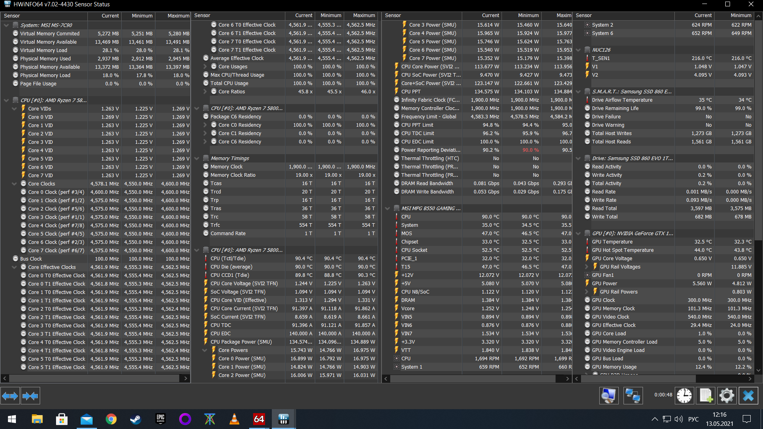The image size is (763, 429).
Task: Expand the Core Usages group
Action: point(205,67)
